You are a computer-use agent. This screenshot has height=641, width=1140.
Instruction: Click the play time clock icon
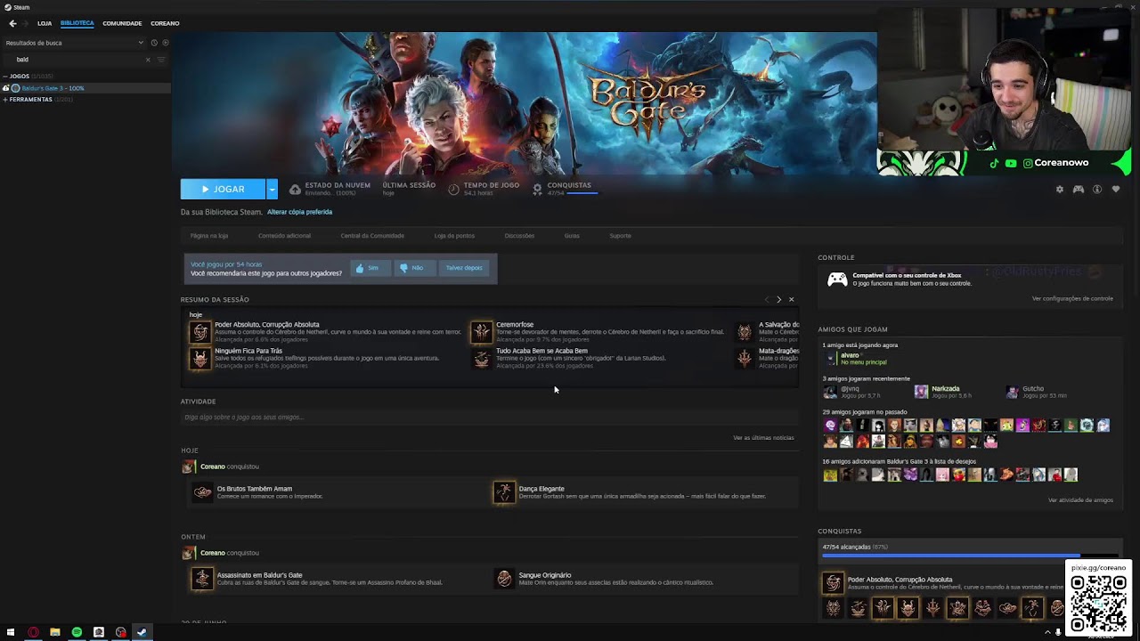tap(453, 189)
